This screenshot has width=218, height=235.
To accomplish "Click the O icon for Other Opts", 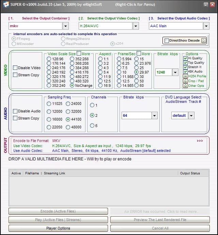I will coord(185,86).
